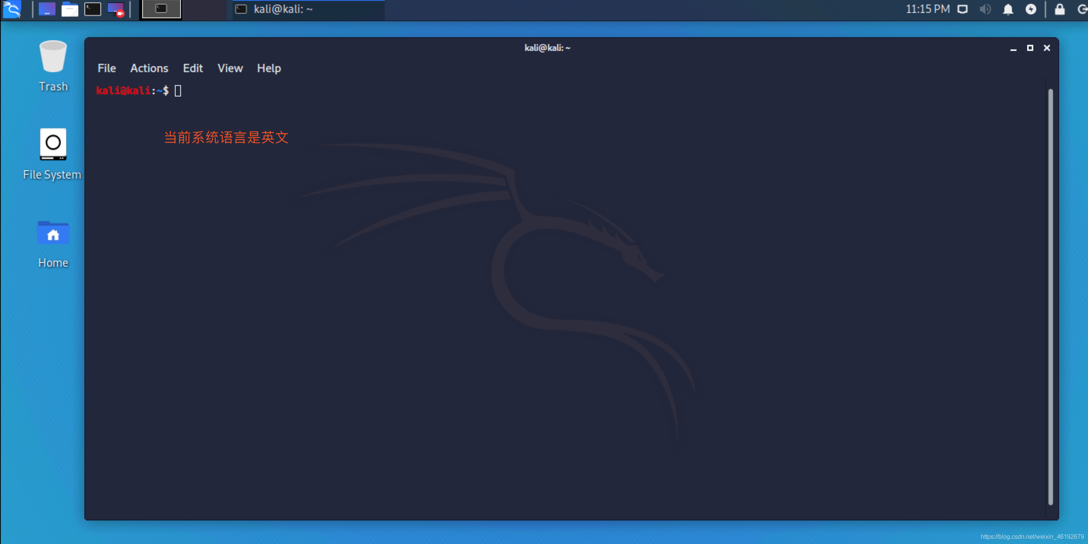This screenshot has height=544, width=1088.
Task: Lock the screen with the padlock icon
Action: click(x=1059, y=9)
